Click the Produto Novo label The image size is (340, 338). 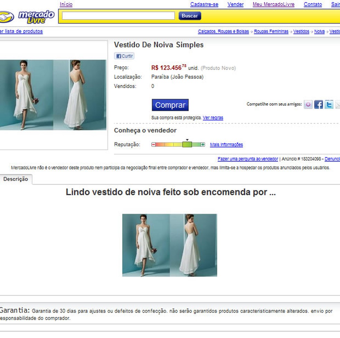tap(218, 68)
